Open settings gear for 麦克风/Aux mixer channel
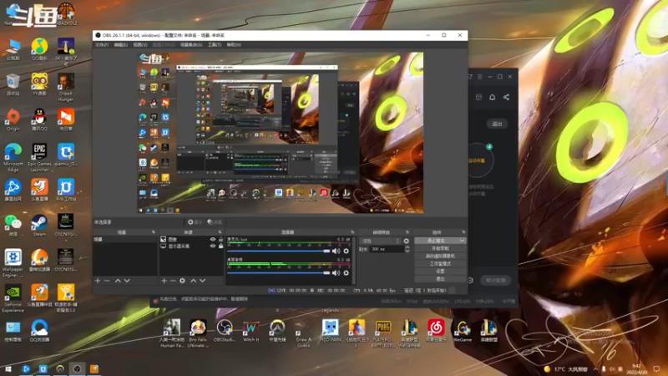Image resolution: width=668 pixels, height=376 pixels. click(346, 252)
